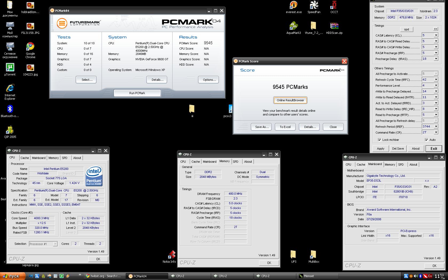Launch the SpeedFan desktop icon
Viewport: 448px width, 280px height.
coord(314,7)
